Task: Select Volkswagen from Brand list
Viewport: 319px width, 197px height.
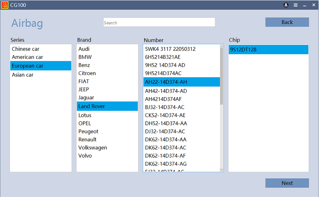Action: (93, 148)
